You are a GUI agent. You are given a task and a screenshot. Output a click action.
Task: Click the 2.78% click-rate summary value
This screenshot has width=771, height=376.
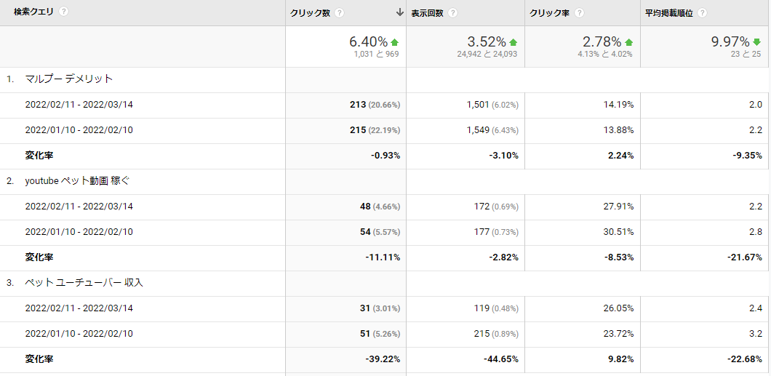coord(602,42)
